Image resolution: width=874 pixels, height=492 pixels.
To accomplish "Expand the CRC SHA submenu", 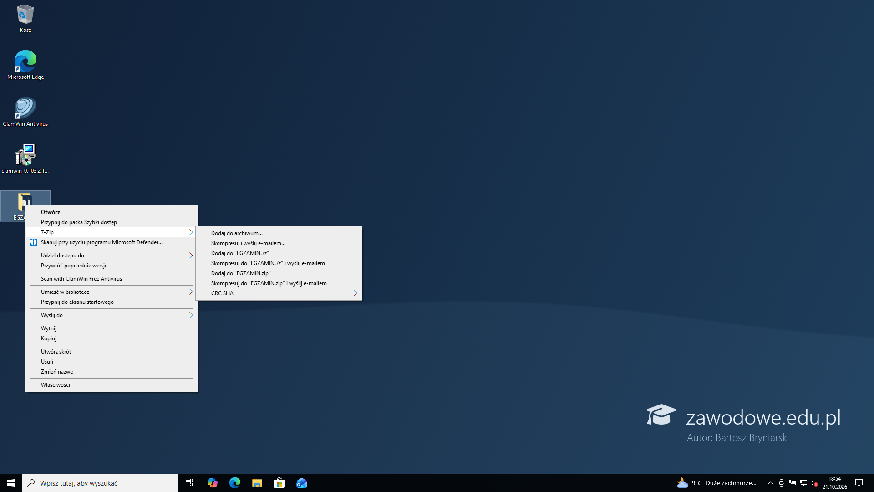I will (x=279, y=293).
